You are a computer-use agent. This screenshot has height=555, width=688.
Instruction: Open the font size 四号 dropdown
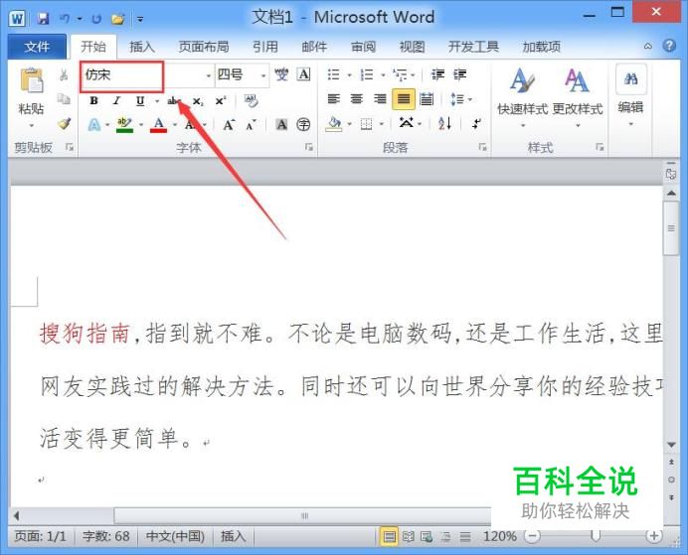tap(263, 75)
